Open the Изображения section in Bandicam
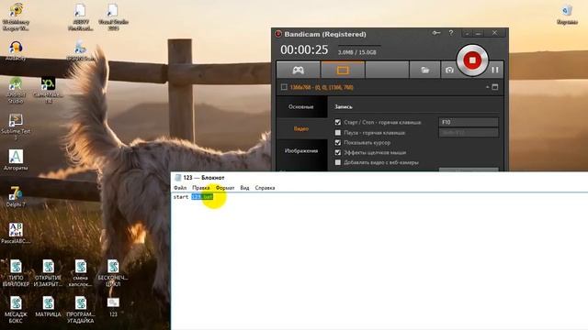The width and height of the screenshot is (588, 330). [x=301, y=150]
